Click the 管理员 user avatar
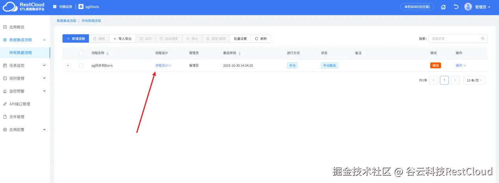Screen dimensions: 499x183 tap(468, 7)
